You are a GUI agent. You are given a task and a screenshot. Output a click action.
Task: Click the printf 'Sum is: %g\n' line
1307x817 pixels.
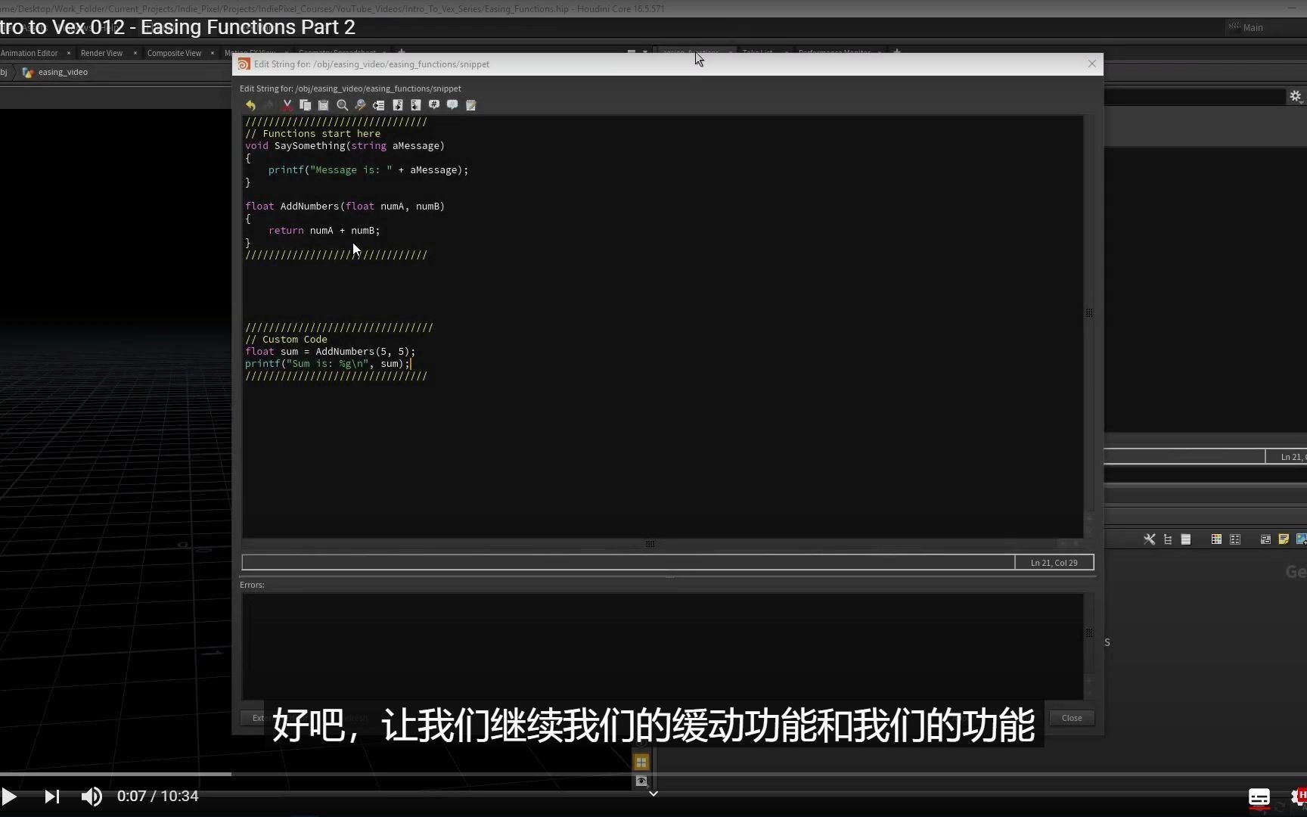(x=328, y=364)
